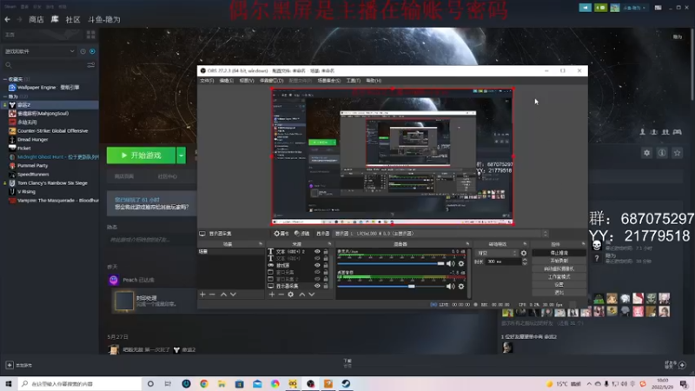Open the 编辑(E) menu in OBS
Image resolution: width=695 pixels, height=391 pixels.
tap(227, 81)
